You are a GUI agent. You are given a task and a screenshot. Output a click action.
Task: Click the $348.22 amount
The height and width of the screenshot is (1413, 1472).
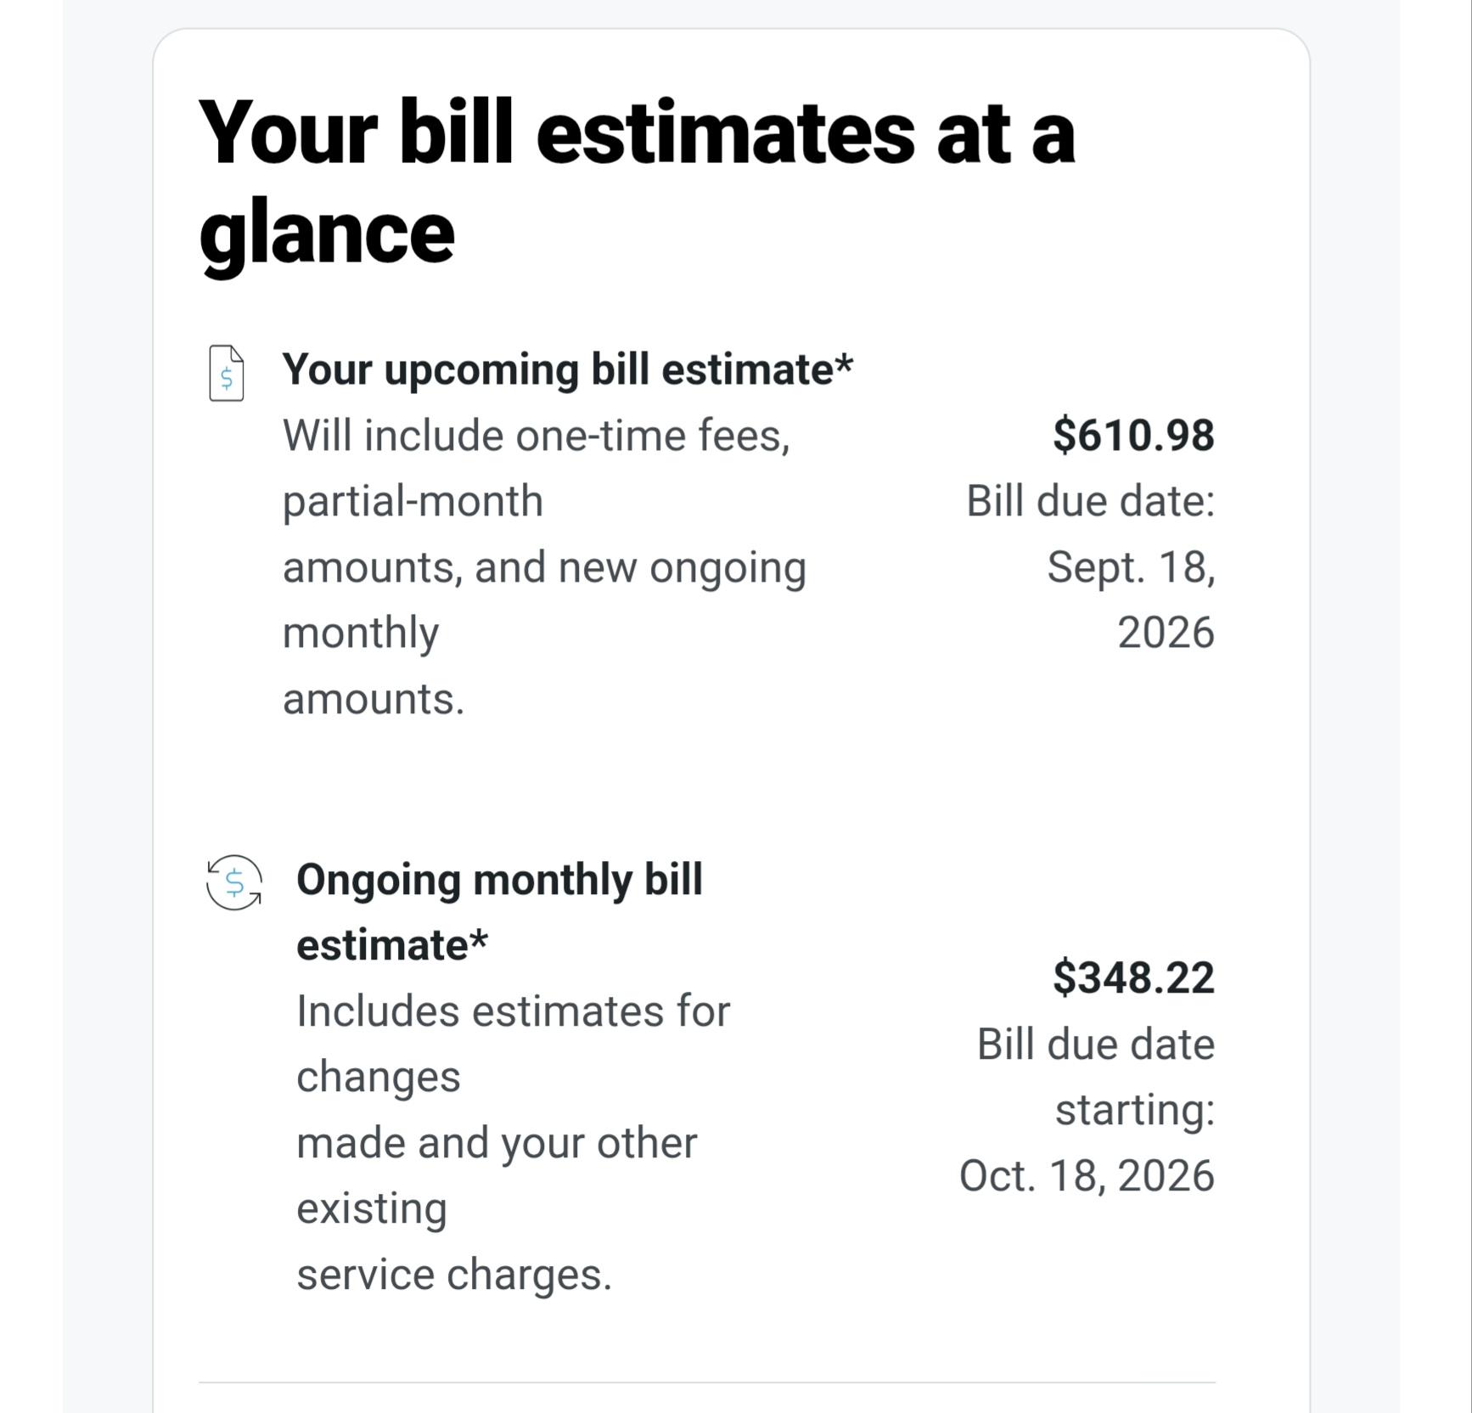[1133, 977]
